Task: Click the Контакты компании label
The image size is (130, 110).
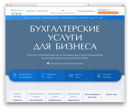Action: point(107,76)
